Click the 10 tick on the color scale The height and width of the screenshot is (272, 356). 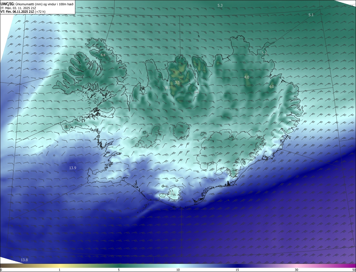point(178,270)
